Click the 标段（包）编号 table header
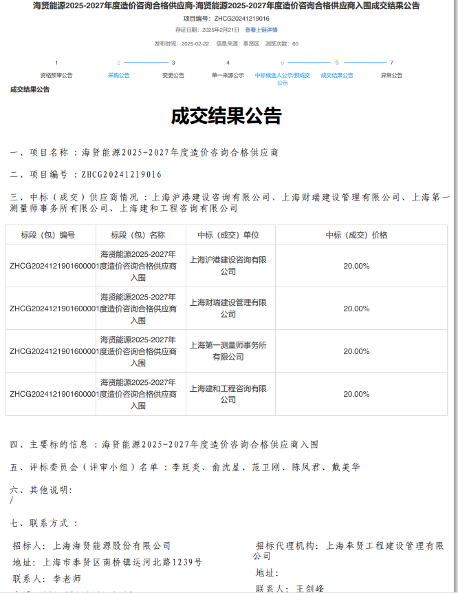The image size is (458, 593). 50,235
